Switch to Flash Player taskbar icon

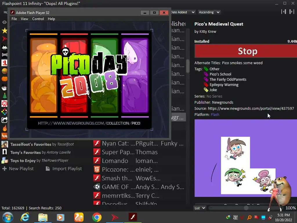[133, 217]
